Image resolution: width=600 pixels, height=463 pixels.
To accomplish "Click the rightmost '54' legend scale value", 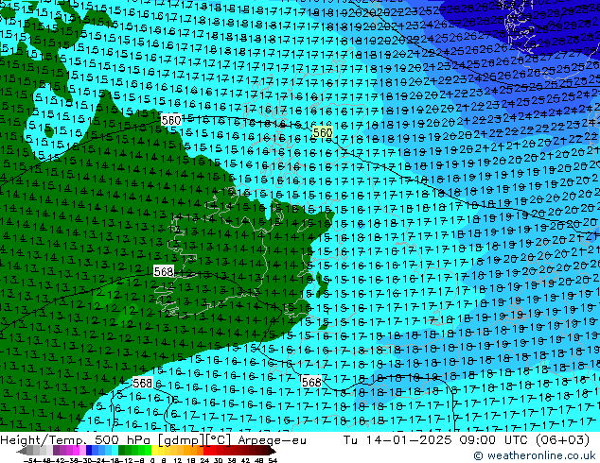I will point(273,460).
